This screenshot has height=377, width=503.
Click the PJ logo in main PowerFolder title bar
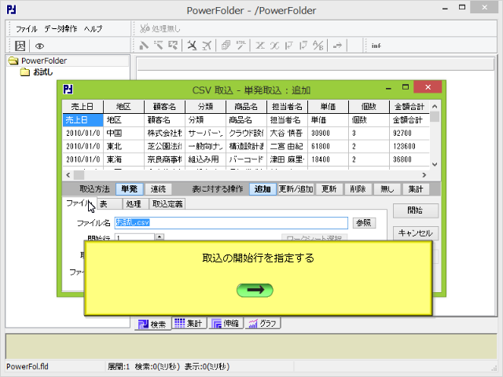[11, 9]
